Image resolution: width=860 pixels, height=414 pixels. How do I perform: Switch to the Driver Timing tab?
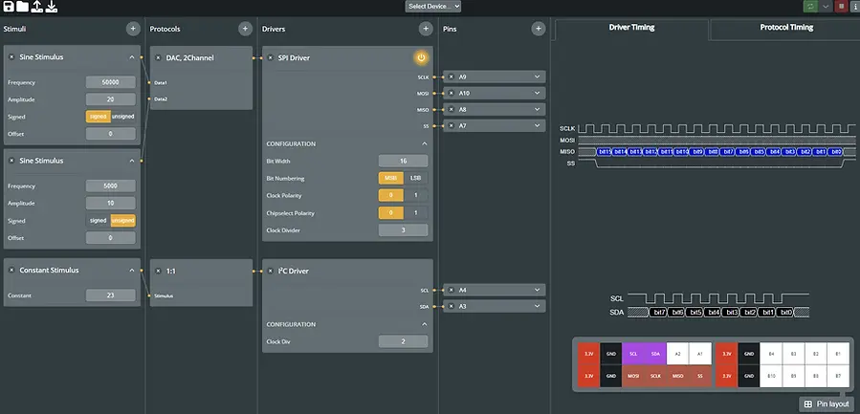631,28
